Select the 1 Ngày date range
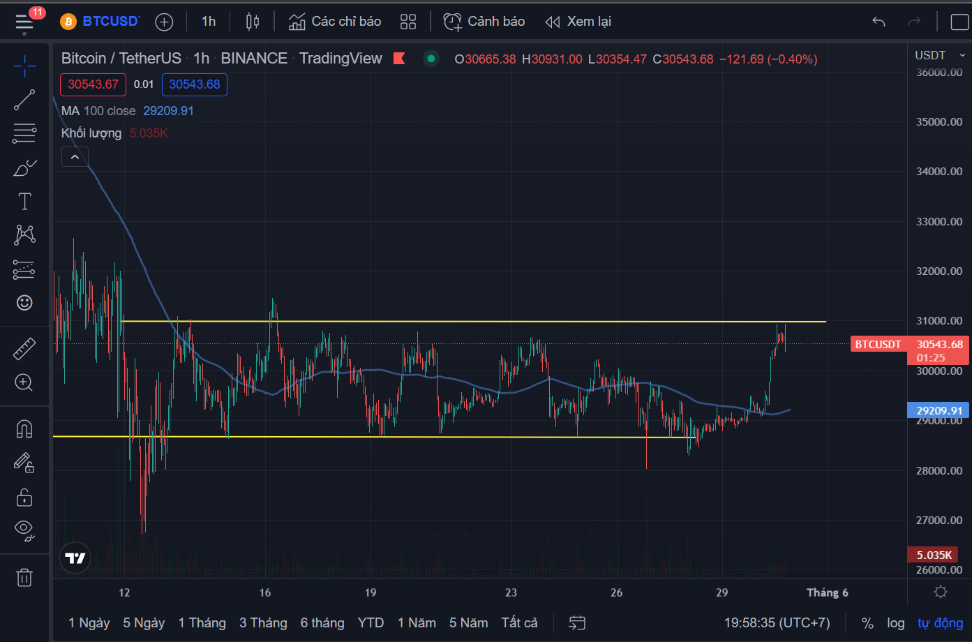Screen dimensions: 972x642 pos(89,622)
